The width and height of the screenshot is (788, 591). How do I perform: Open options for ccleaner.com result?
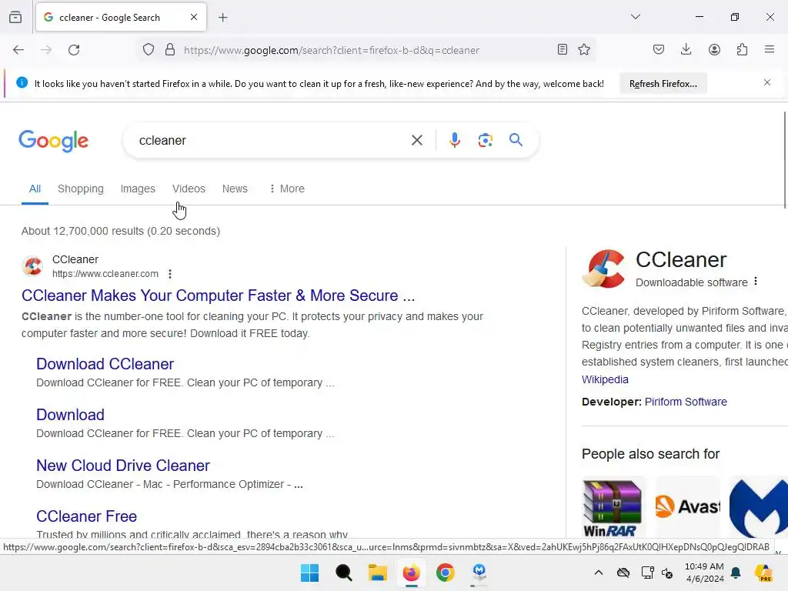pyautogui.click(x=170, y=274)
